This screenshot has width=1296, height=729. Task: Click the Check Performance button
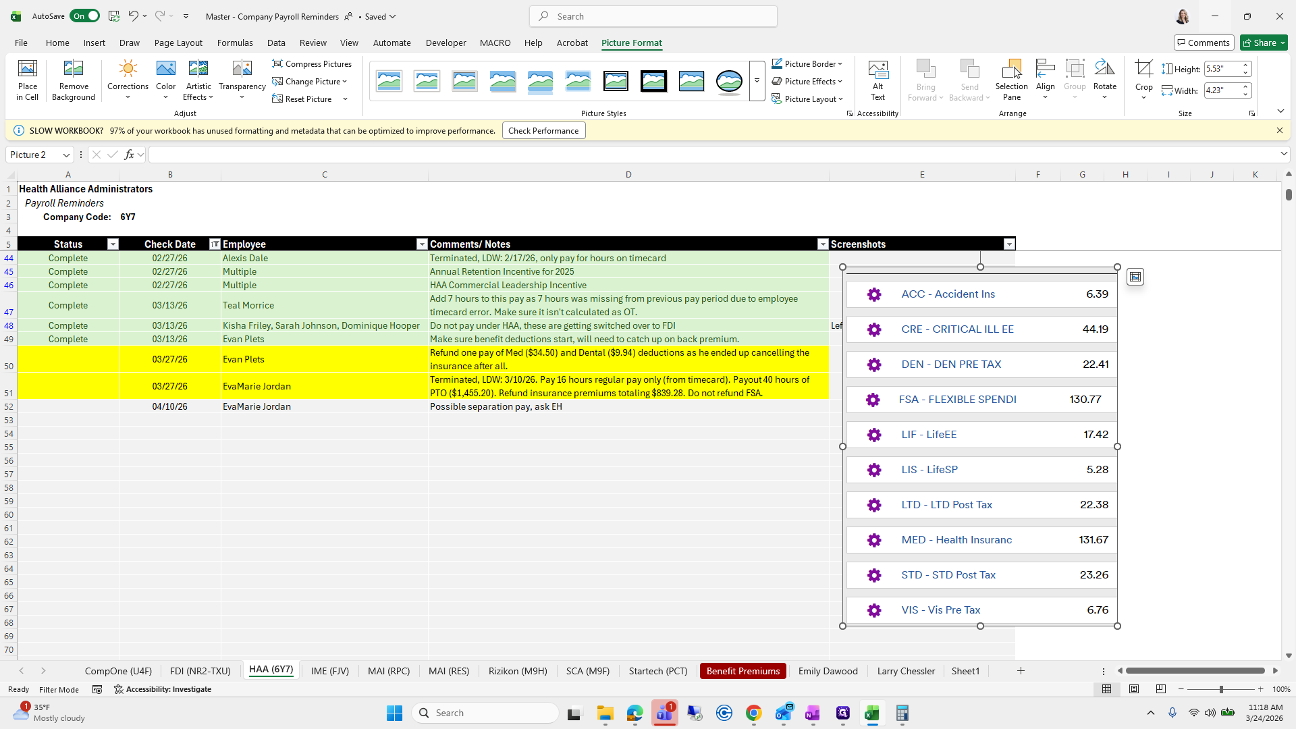tap(543, 131)
